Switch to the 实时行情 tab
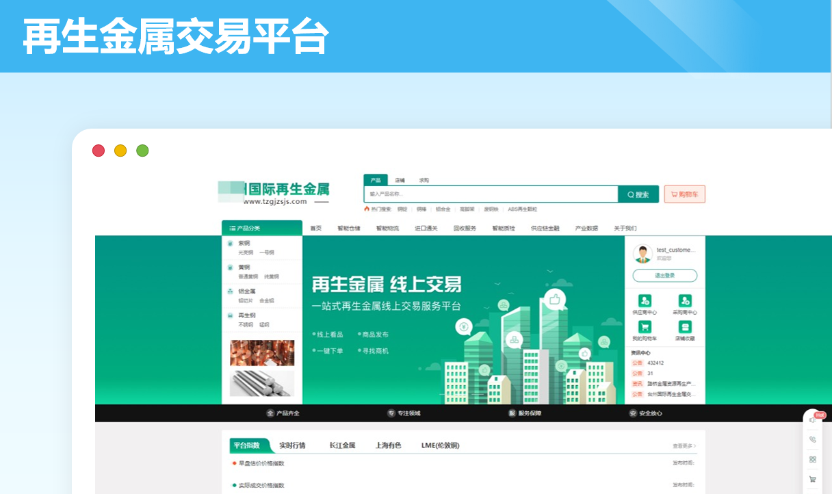Image resolution: width=832 pixels, height=494 pixels. click(x=292, y=445)
